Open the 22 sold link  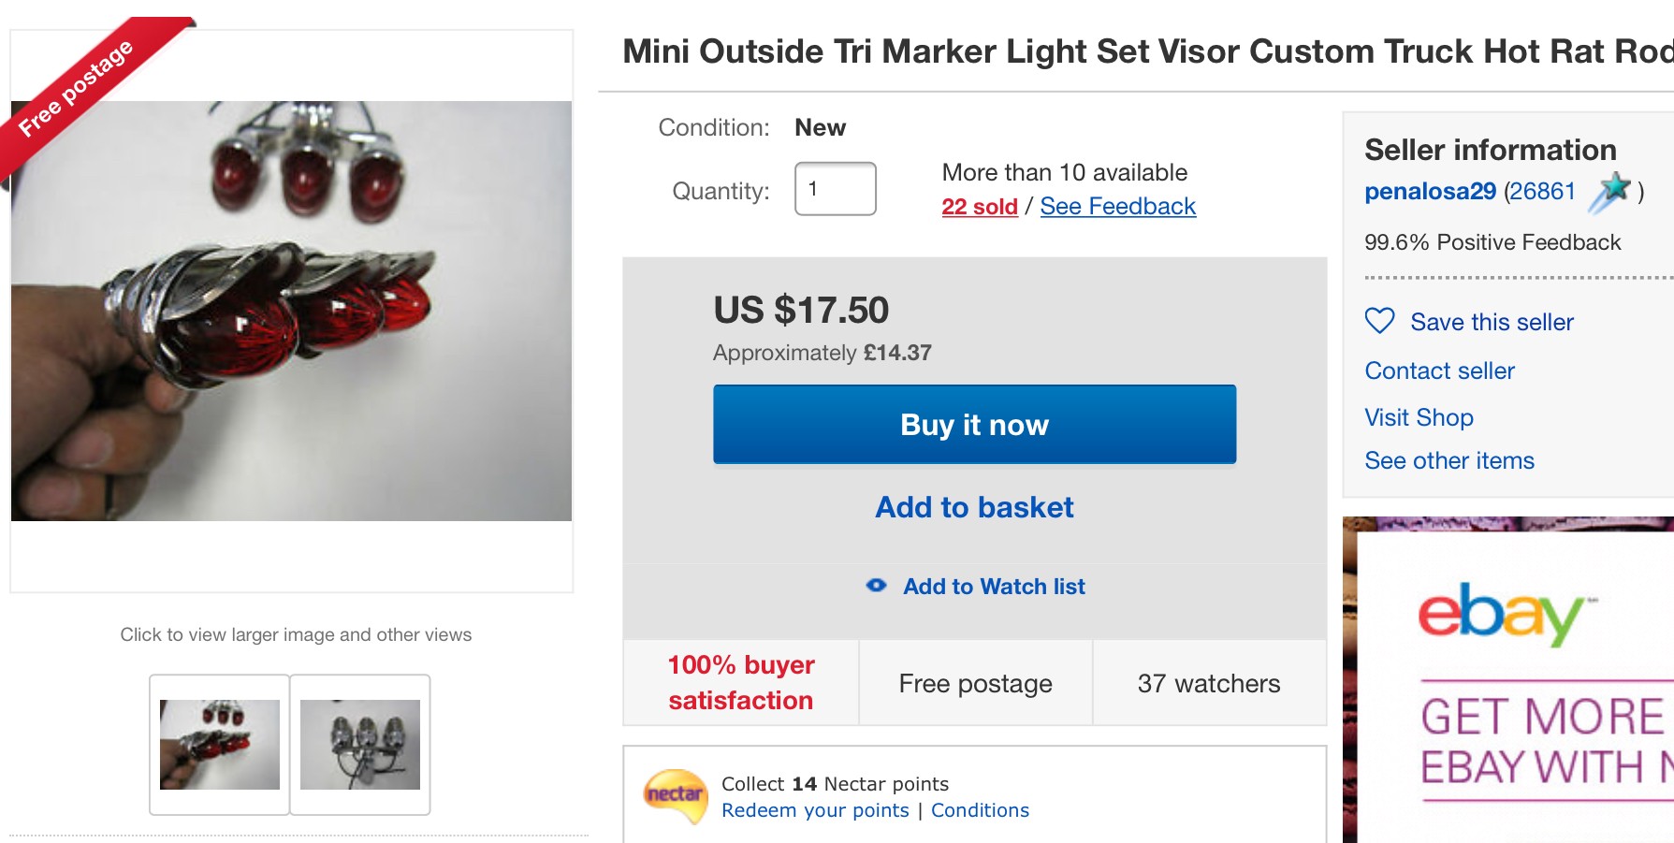pos(979,207)
